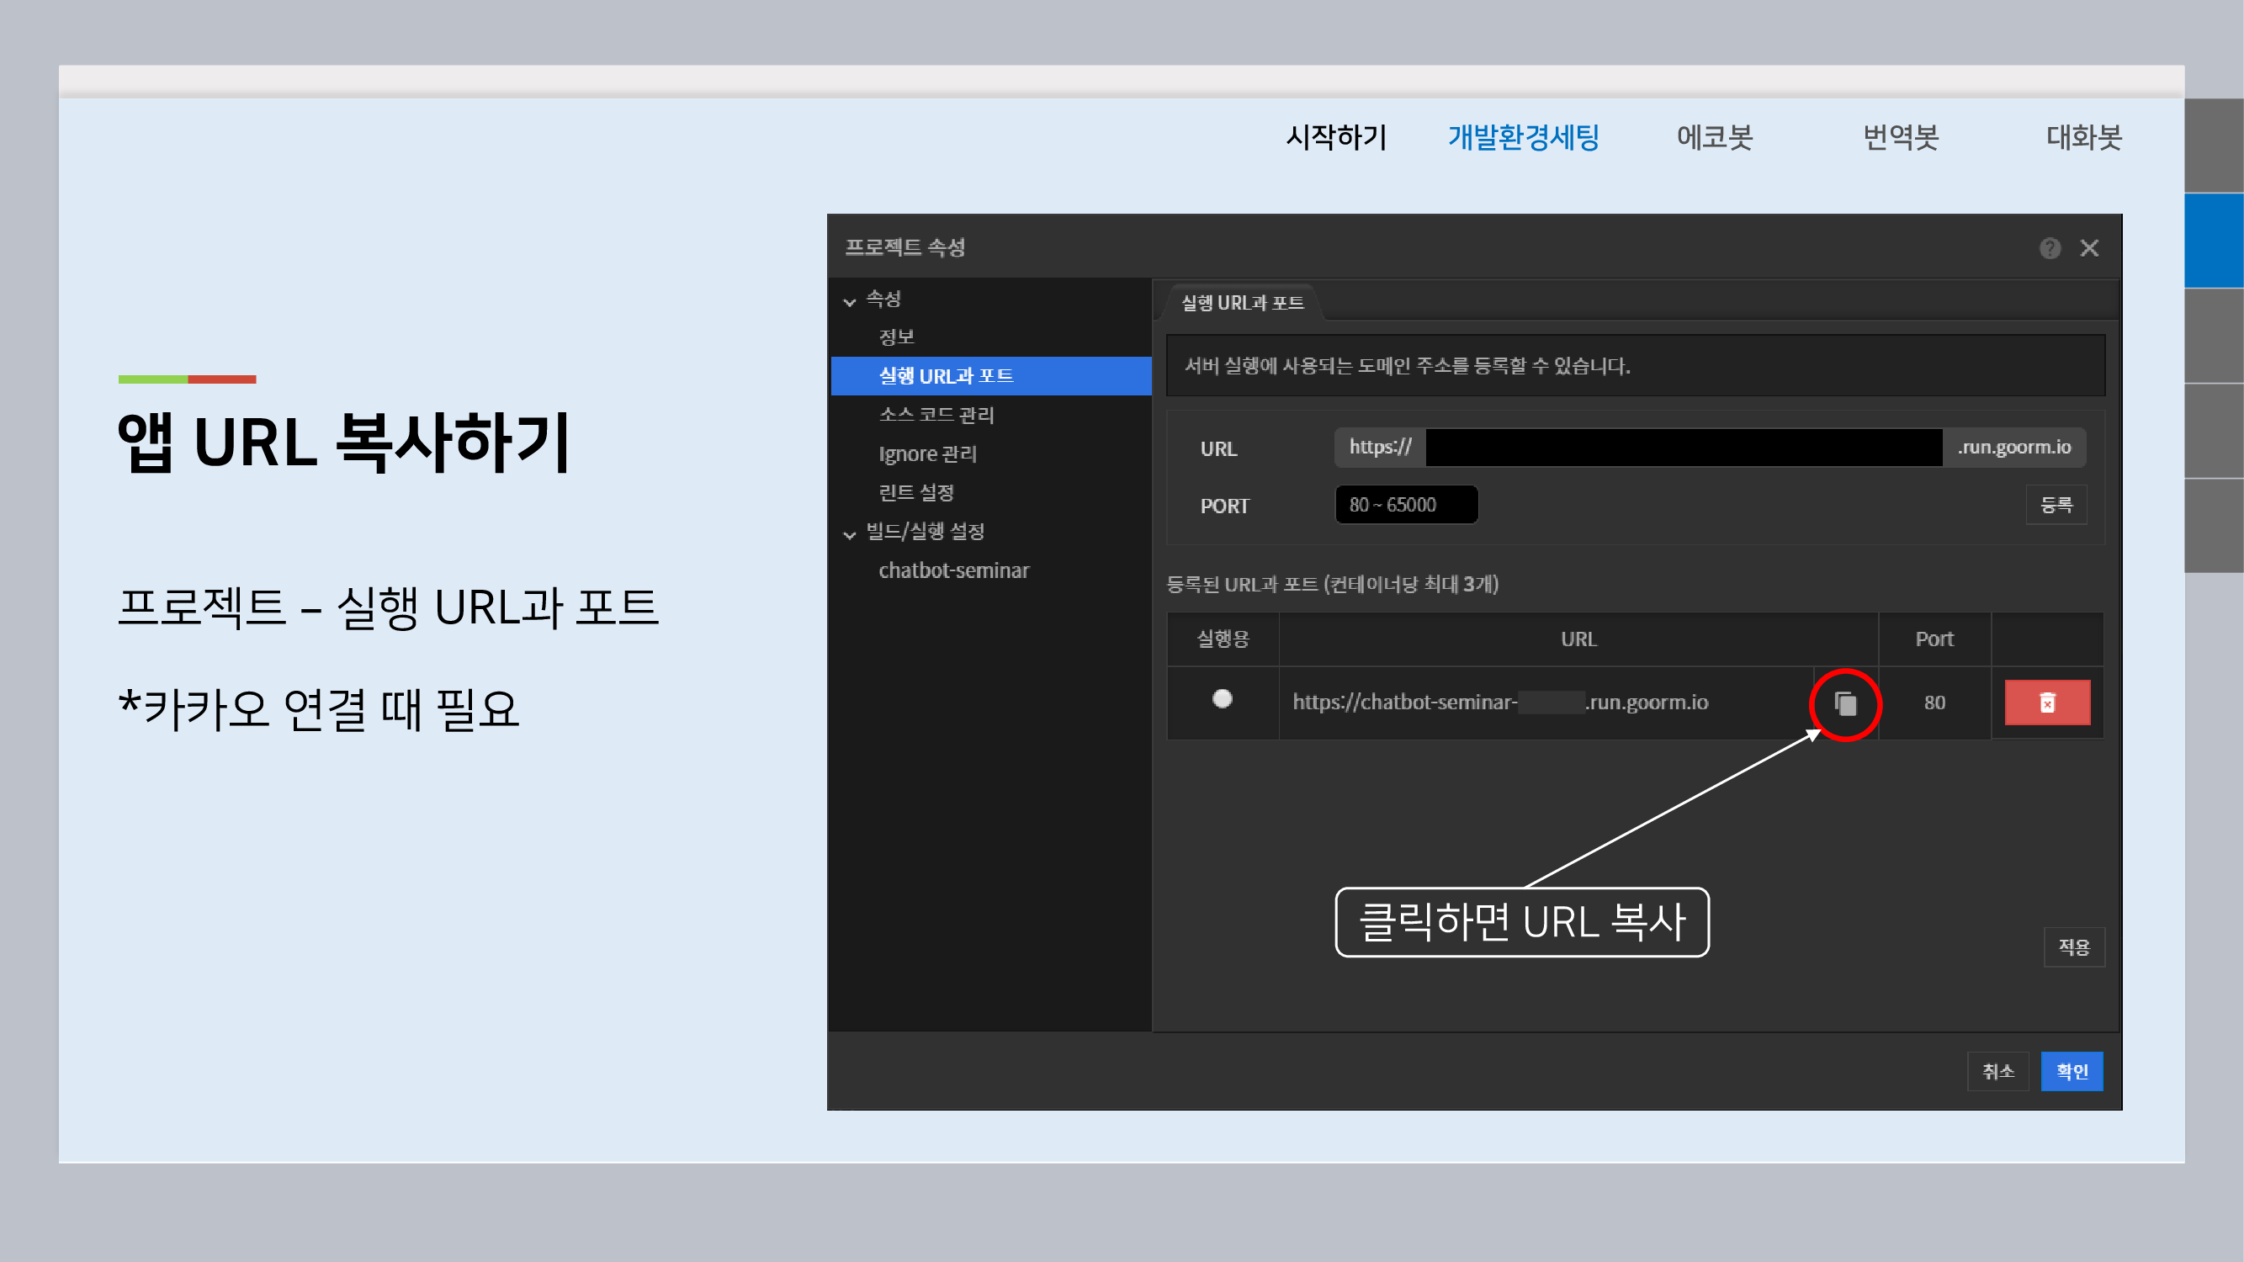Select 소스 코드 관리 in sidebar
This screenshot has height=1262, width=2244.
click(x=936, y=415)
